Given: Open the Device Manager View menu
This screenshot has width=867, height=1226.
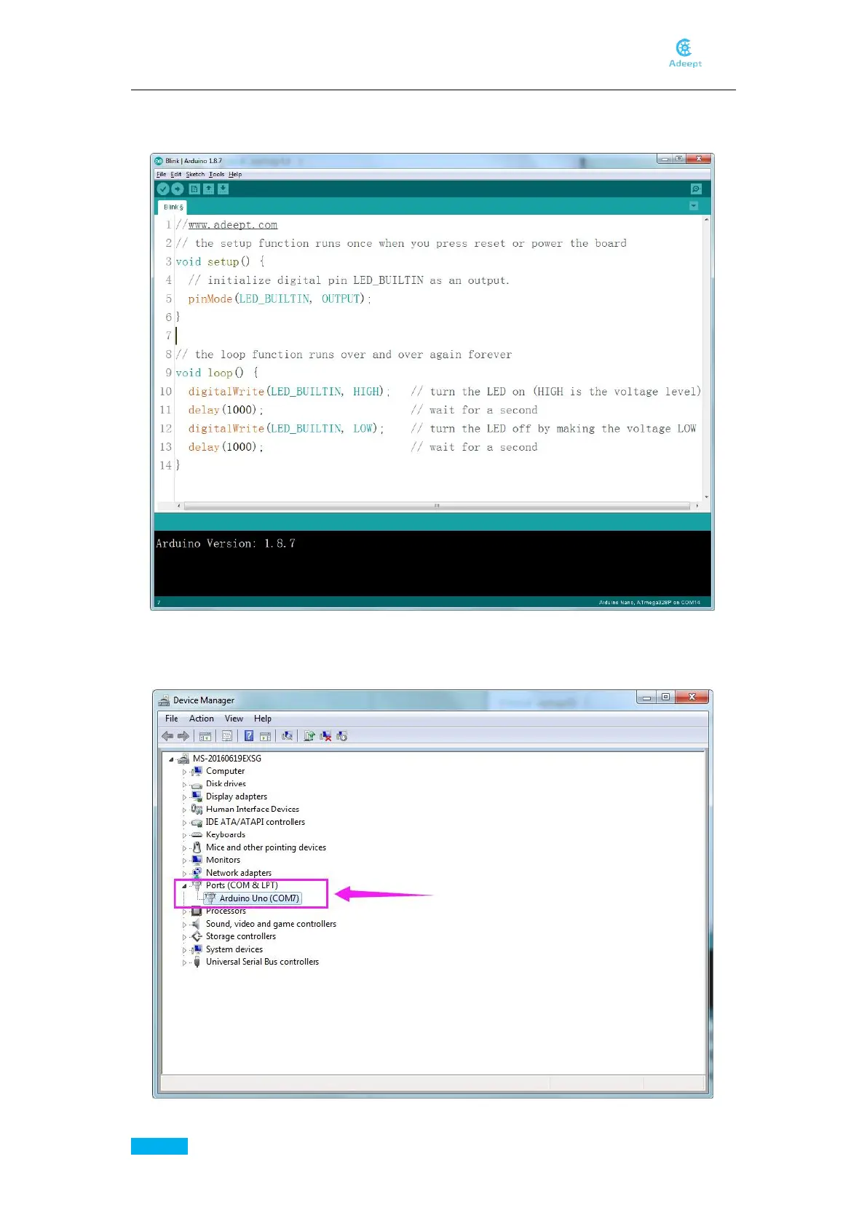Looking at the screenshot, I should pyautogui.click(x=234, y=719).
